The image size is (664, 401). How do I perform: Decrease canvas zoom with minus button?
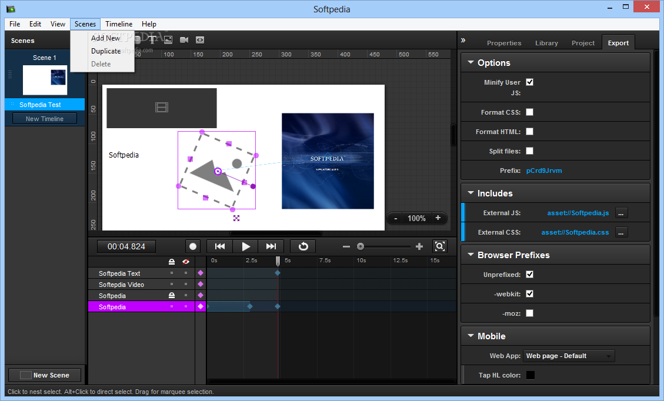tap(396, 218)
